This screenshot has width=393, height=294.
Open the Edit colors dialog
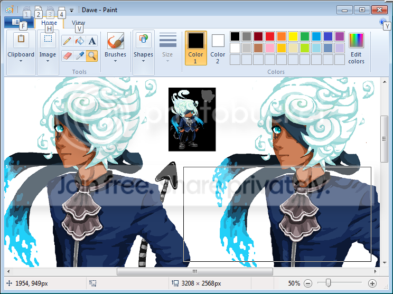356,48
